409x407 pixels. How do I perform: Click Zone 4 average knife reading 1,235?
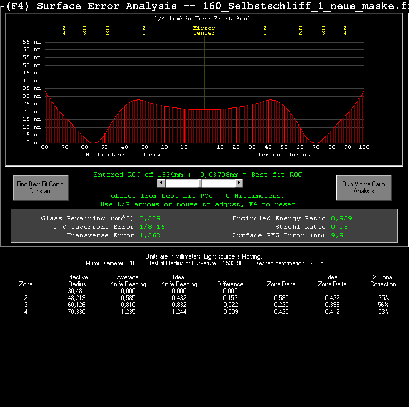[128, 312]
